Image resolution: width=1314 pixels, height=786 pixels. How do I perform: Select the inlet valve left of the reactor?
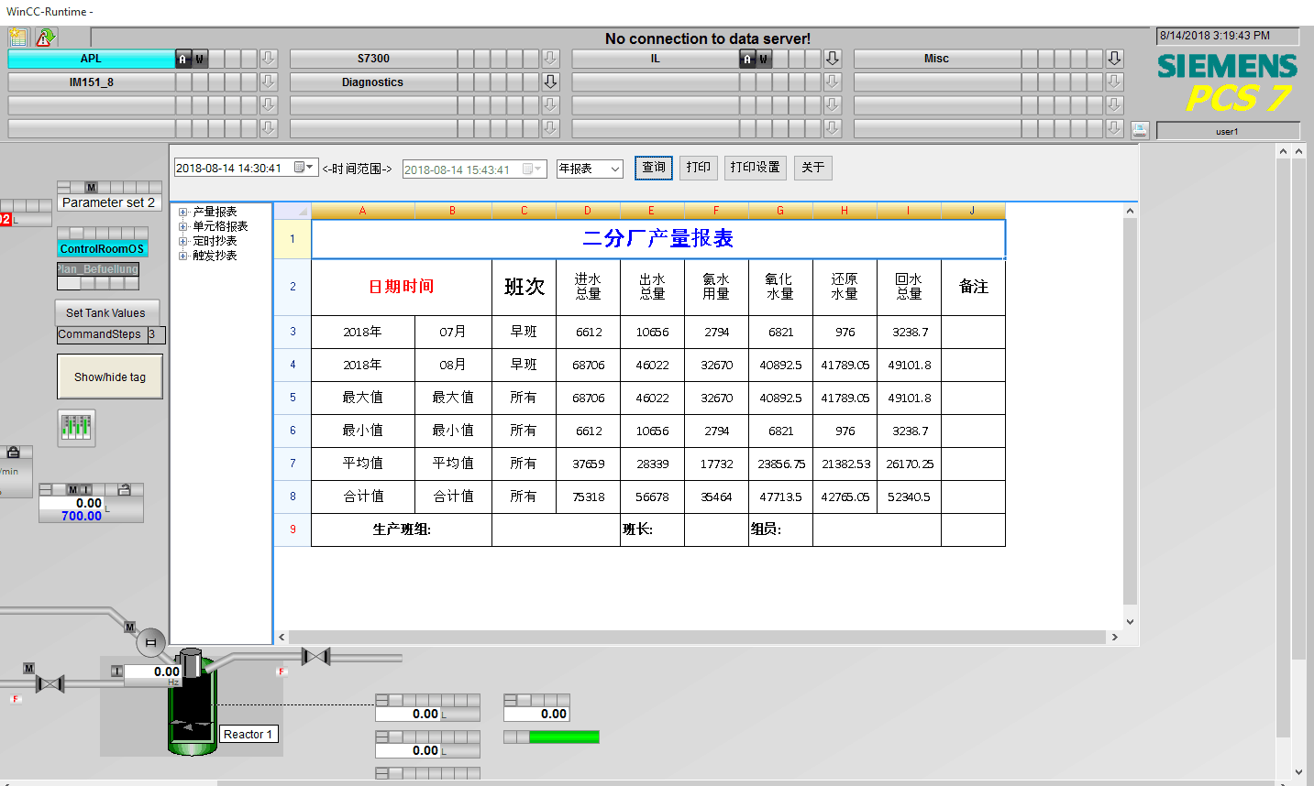[50, 683]
